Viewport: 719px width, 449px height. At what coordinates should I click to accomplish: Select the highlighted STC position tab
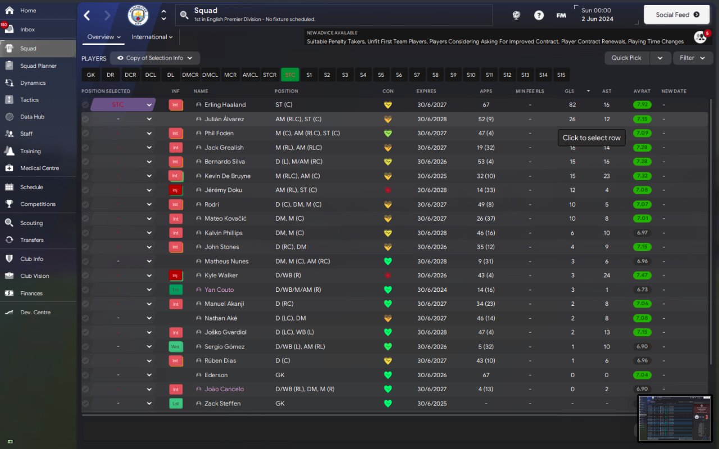click(290, 75)
